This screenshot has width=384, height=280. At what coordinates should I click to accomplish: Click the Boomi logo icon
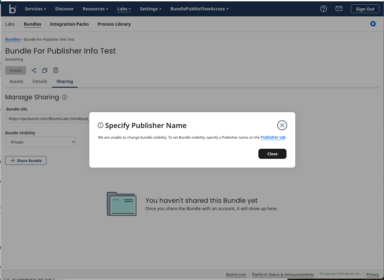click(x=13, y=9)
